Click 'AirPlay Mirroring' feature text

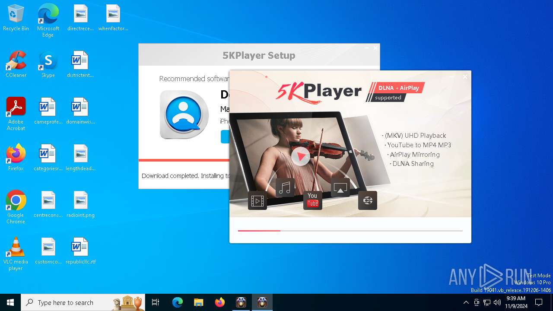tap(415, 155)
